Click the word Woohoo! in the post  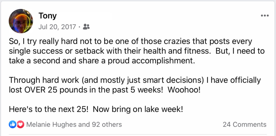(184, 90)
